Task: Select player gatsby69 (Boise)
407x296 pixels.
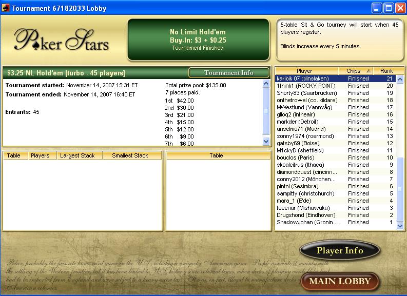Action: coord(335,143)
